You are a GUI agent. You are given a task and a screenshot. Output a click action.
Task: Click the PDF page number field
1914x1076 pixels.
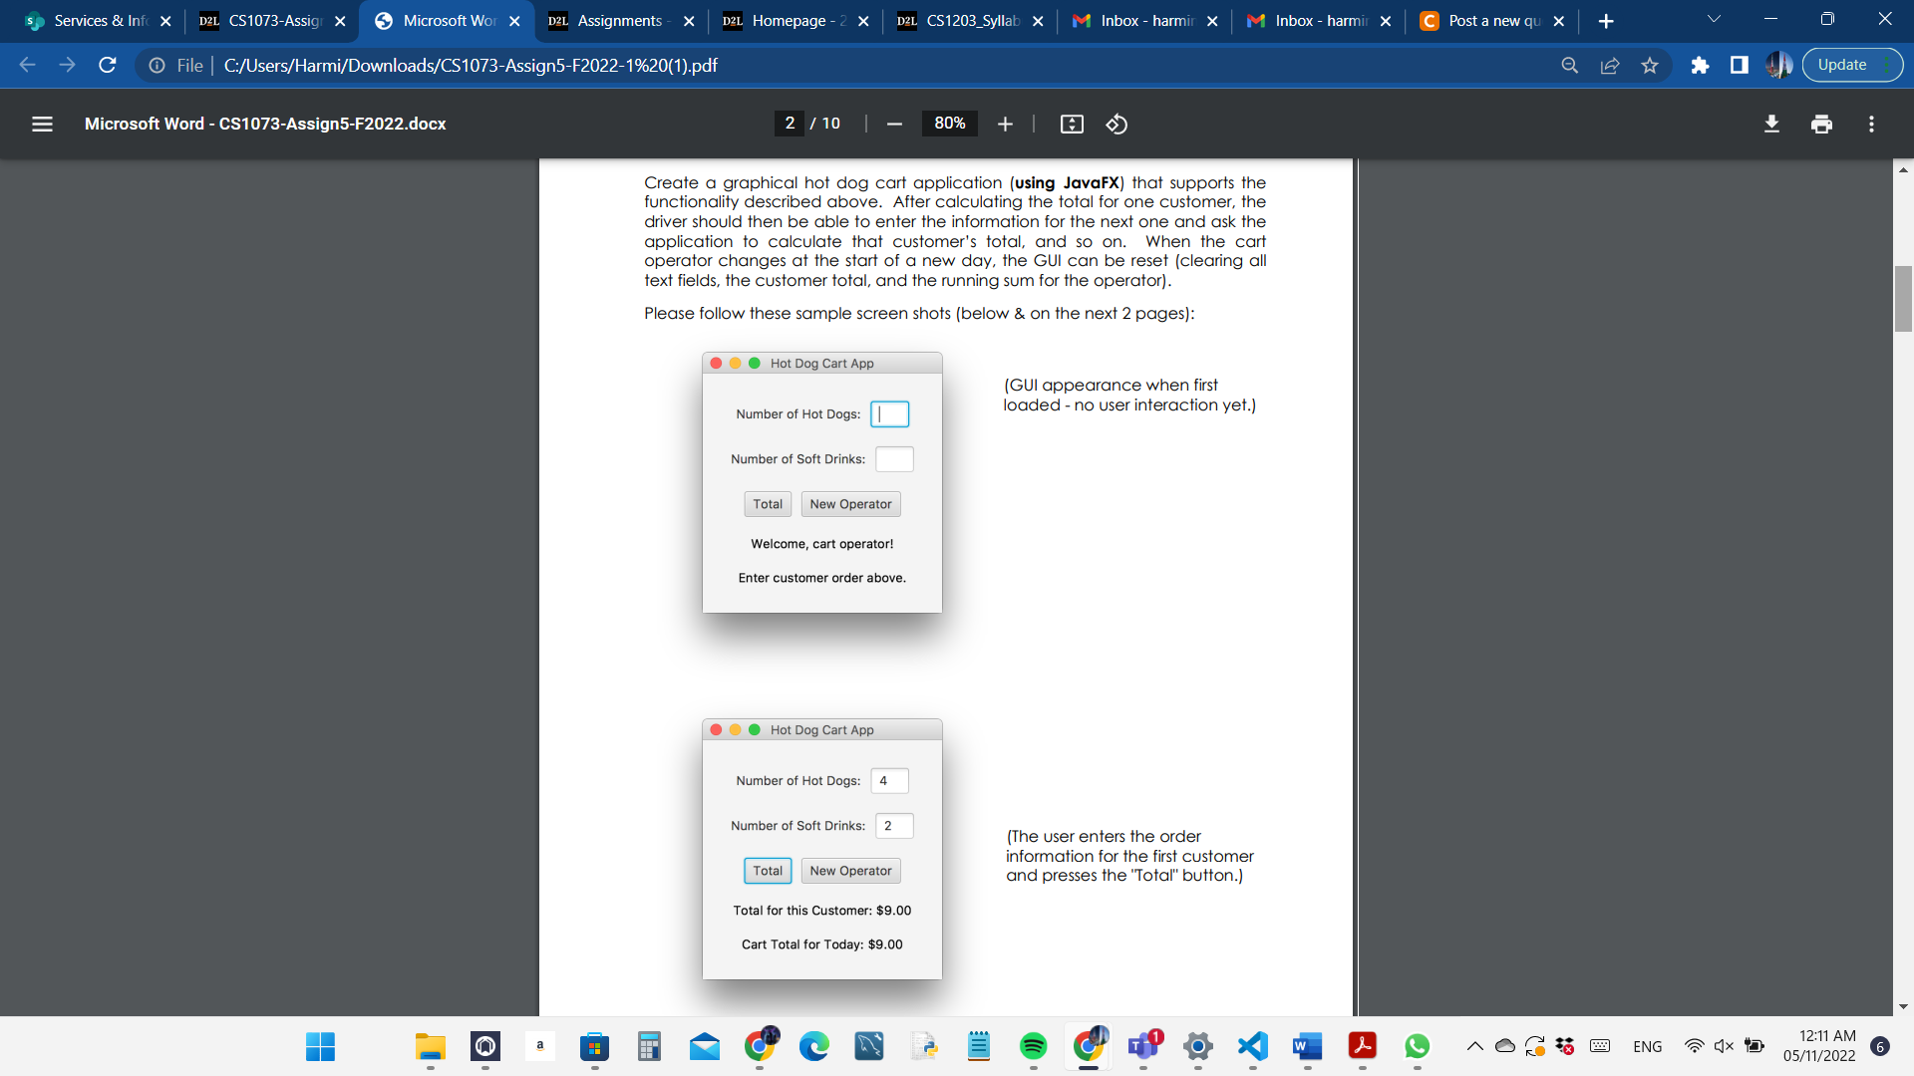790,124
